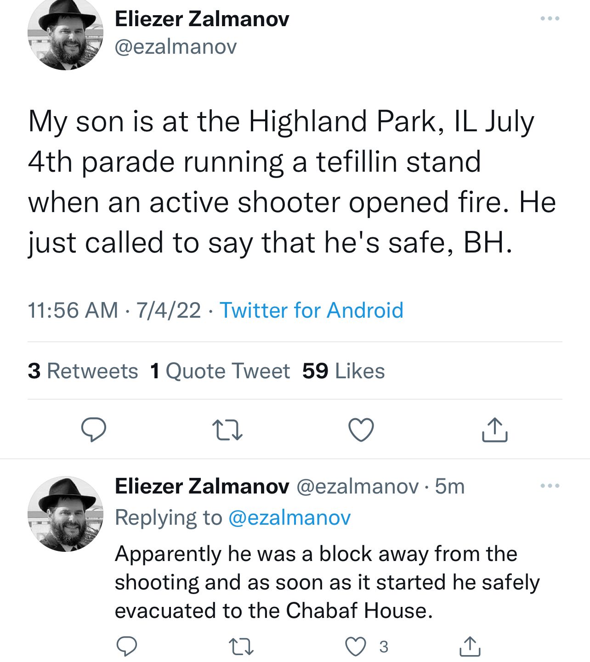Tap the avatar beside the reply tweet

[65, 513]
